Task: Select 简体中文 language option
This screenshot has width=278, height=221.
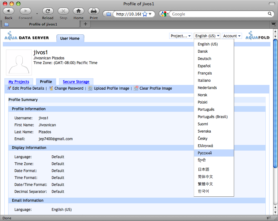Action: pos(214,177)
